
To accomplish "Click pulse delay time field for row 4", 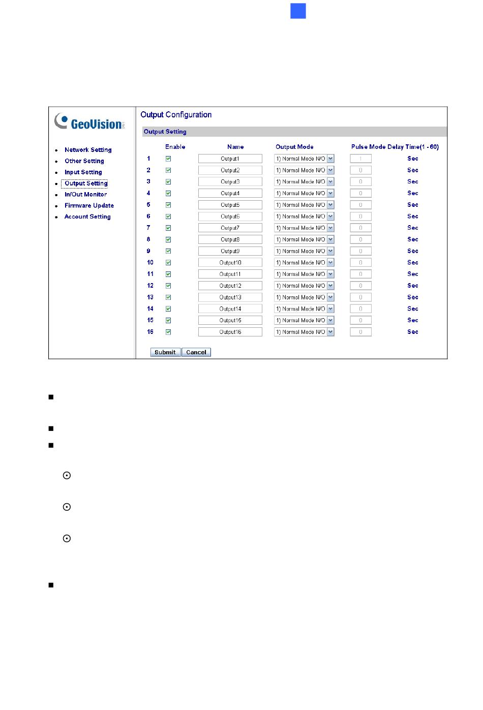I will (x=361, y=194).
